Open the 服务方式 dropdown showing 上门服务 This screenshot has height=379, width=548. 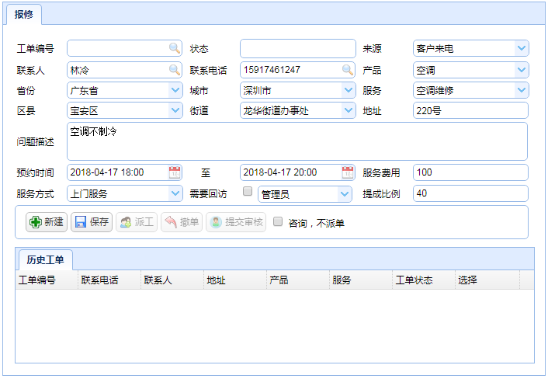tap(175, 193)
